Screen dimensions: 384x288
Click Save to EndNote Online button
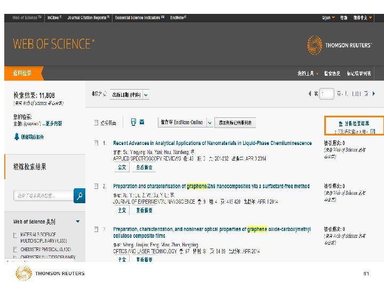(182, 123)
